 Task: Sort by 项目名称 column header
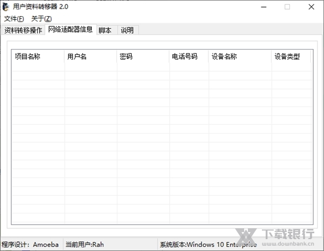tap(38, 56)
